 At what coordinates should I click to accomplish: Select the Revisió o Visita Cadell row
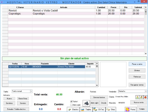pos(76,10)
